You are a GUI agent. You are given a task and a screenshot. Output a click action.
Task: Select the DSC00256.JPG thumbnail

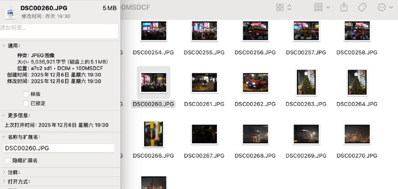(255, 31)
